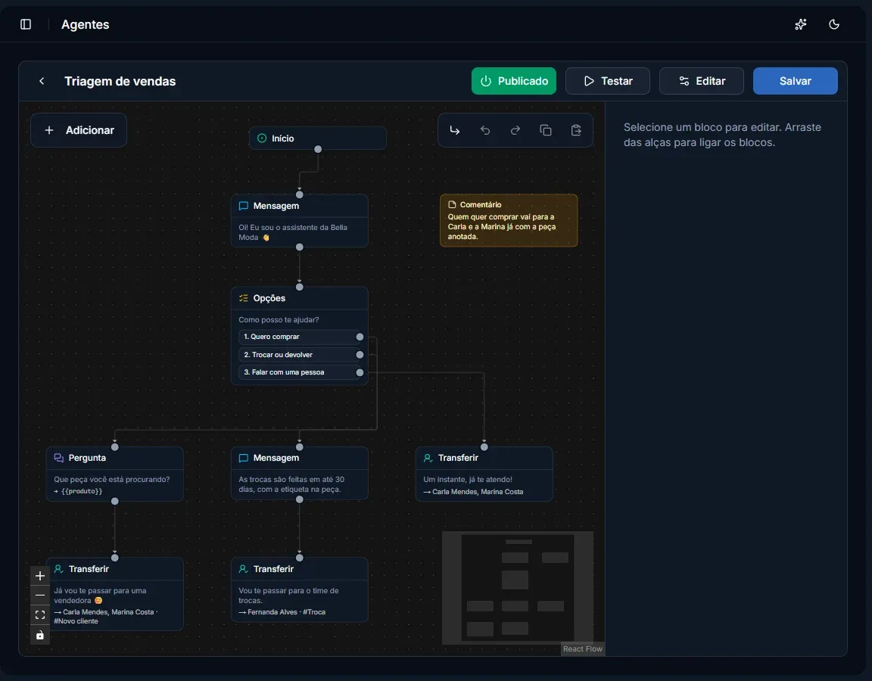Click 'Fernanda Alves · #Troca' text
The height and width of the screenshot is (681, 872).
286,612
